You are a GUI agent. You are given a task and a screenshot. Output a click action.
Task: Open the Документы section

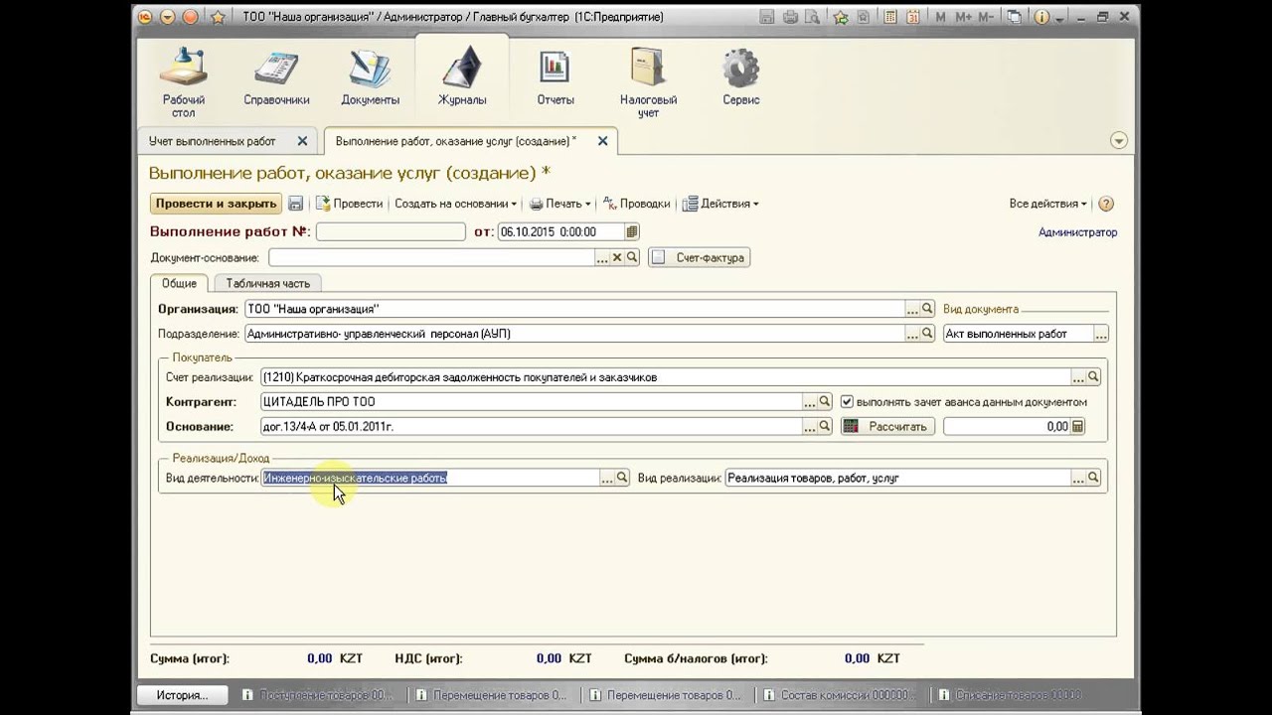pos(370,77)
